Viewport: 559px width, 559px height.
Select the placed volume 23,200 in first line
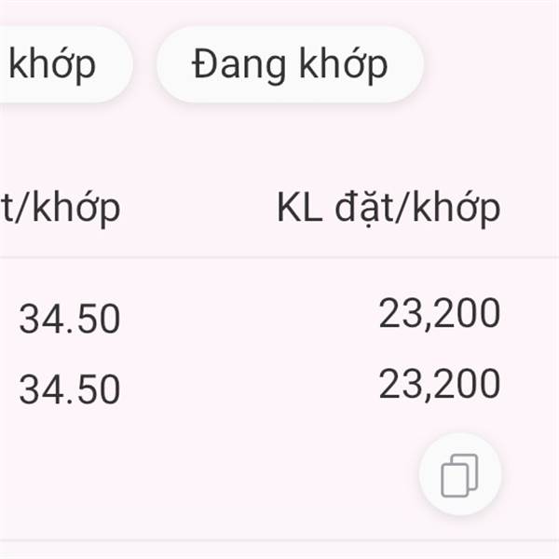tap(440, 315)
